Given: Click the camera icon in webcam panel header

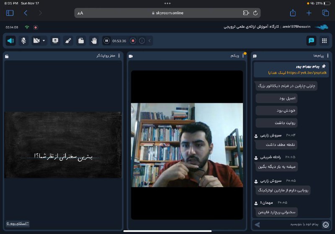Looking at the screenshot, I should tap(131, 56).
